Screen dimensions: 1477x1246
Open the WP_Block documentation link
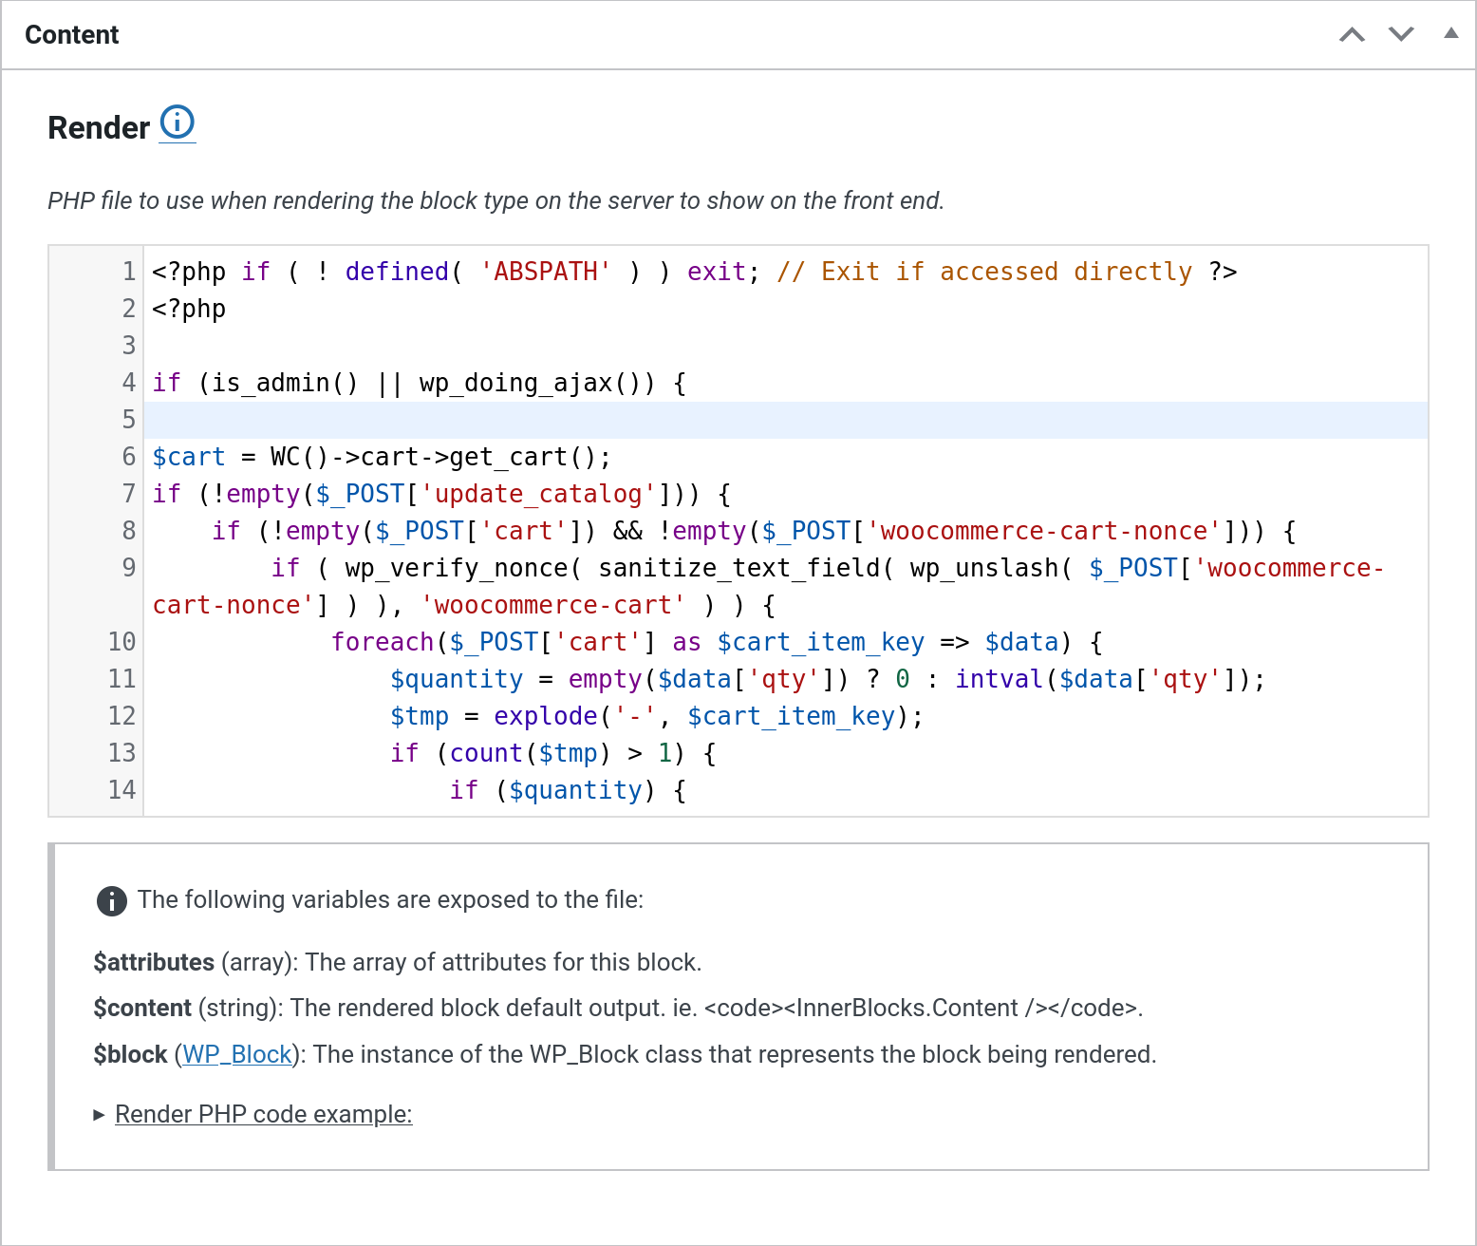(x=237, y=1054)
